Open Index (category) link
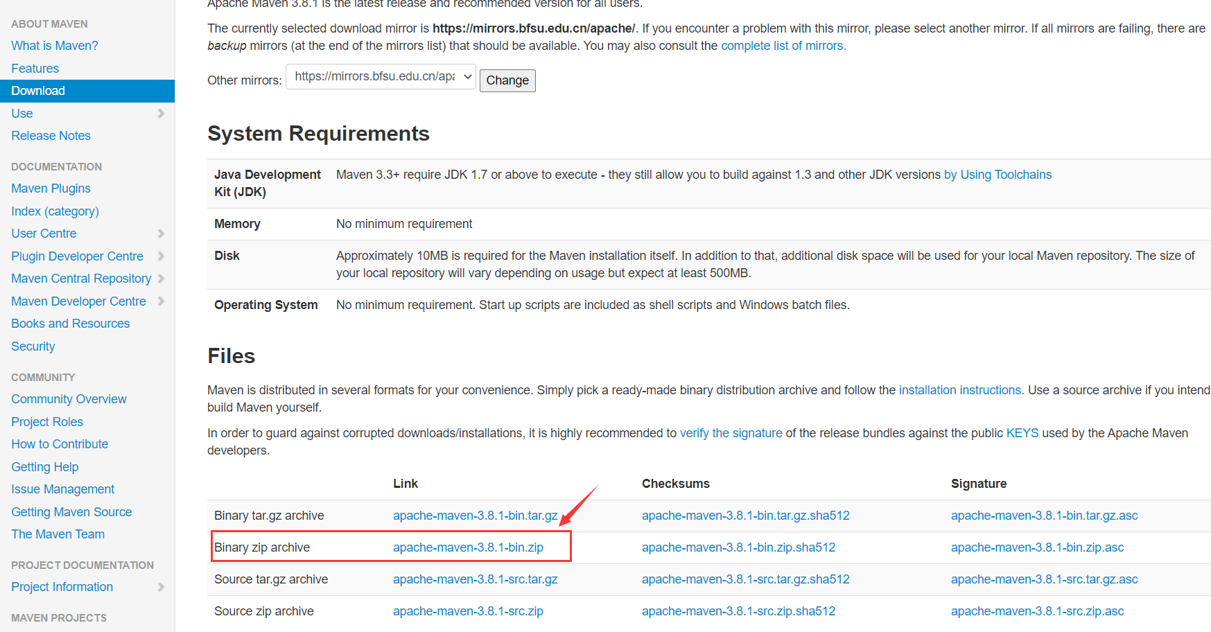 [x=55, y=211]
